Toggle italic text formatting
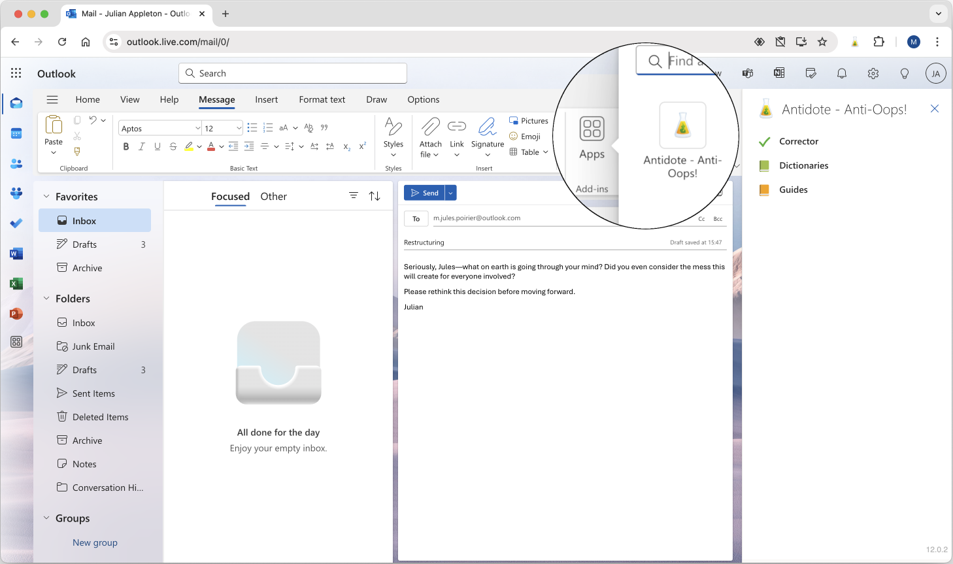This screenshot has height=564, width=953. click(x=142, y=146)
